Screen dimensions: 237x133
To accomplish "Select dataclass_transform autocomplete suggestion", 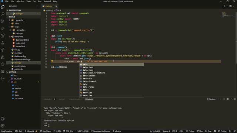I will (x=111, y=73).
